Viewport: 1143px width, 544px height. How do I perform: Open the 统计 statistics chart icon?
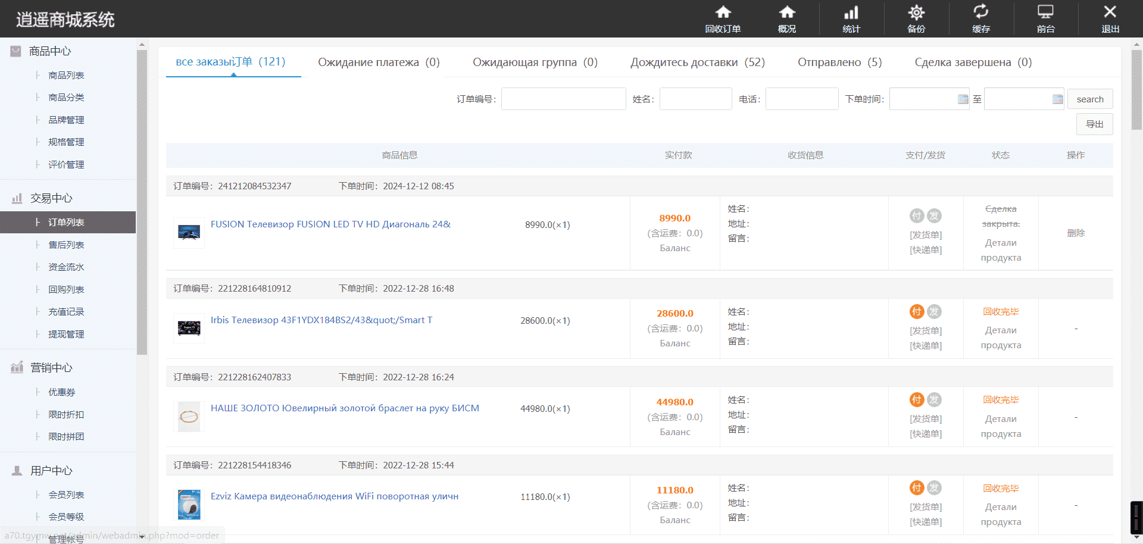[x=851, y=12]
